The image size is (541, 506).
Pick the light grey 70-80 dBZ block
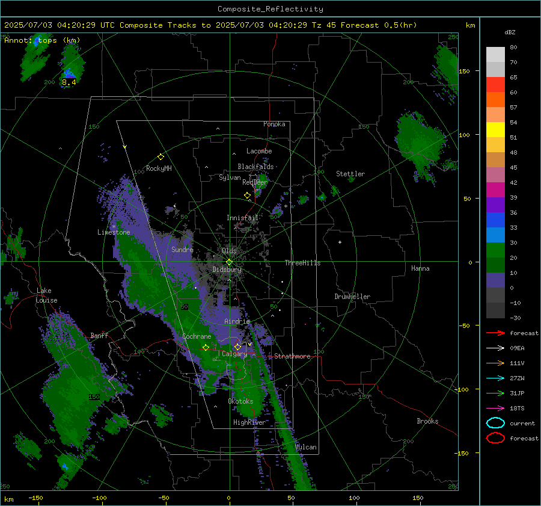pyautogui.click(x=495, y=55)
